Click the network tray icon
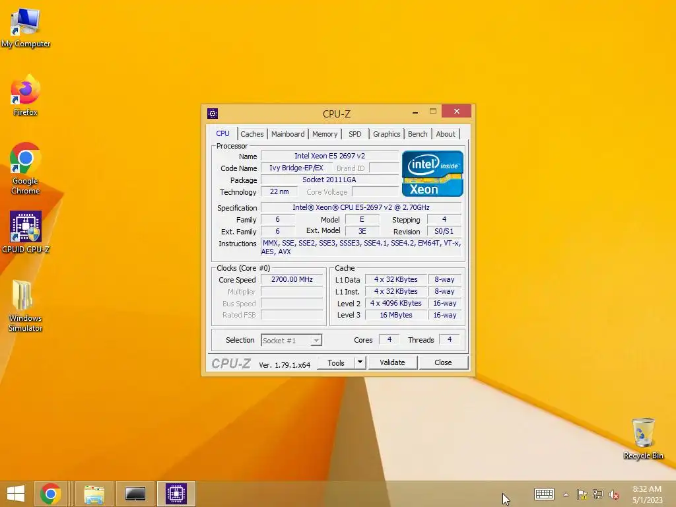This screenshot has height=507, width=676. coord(598,494)
